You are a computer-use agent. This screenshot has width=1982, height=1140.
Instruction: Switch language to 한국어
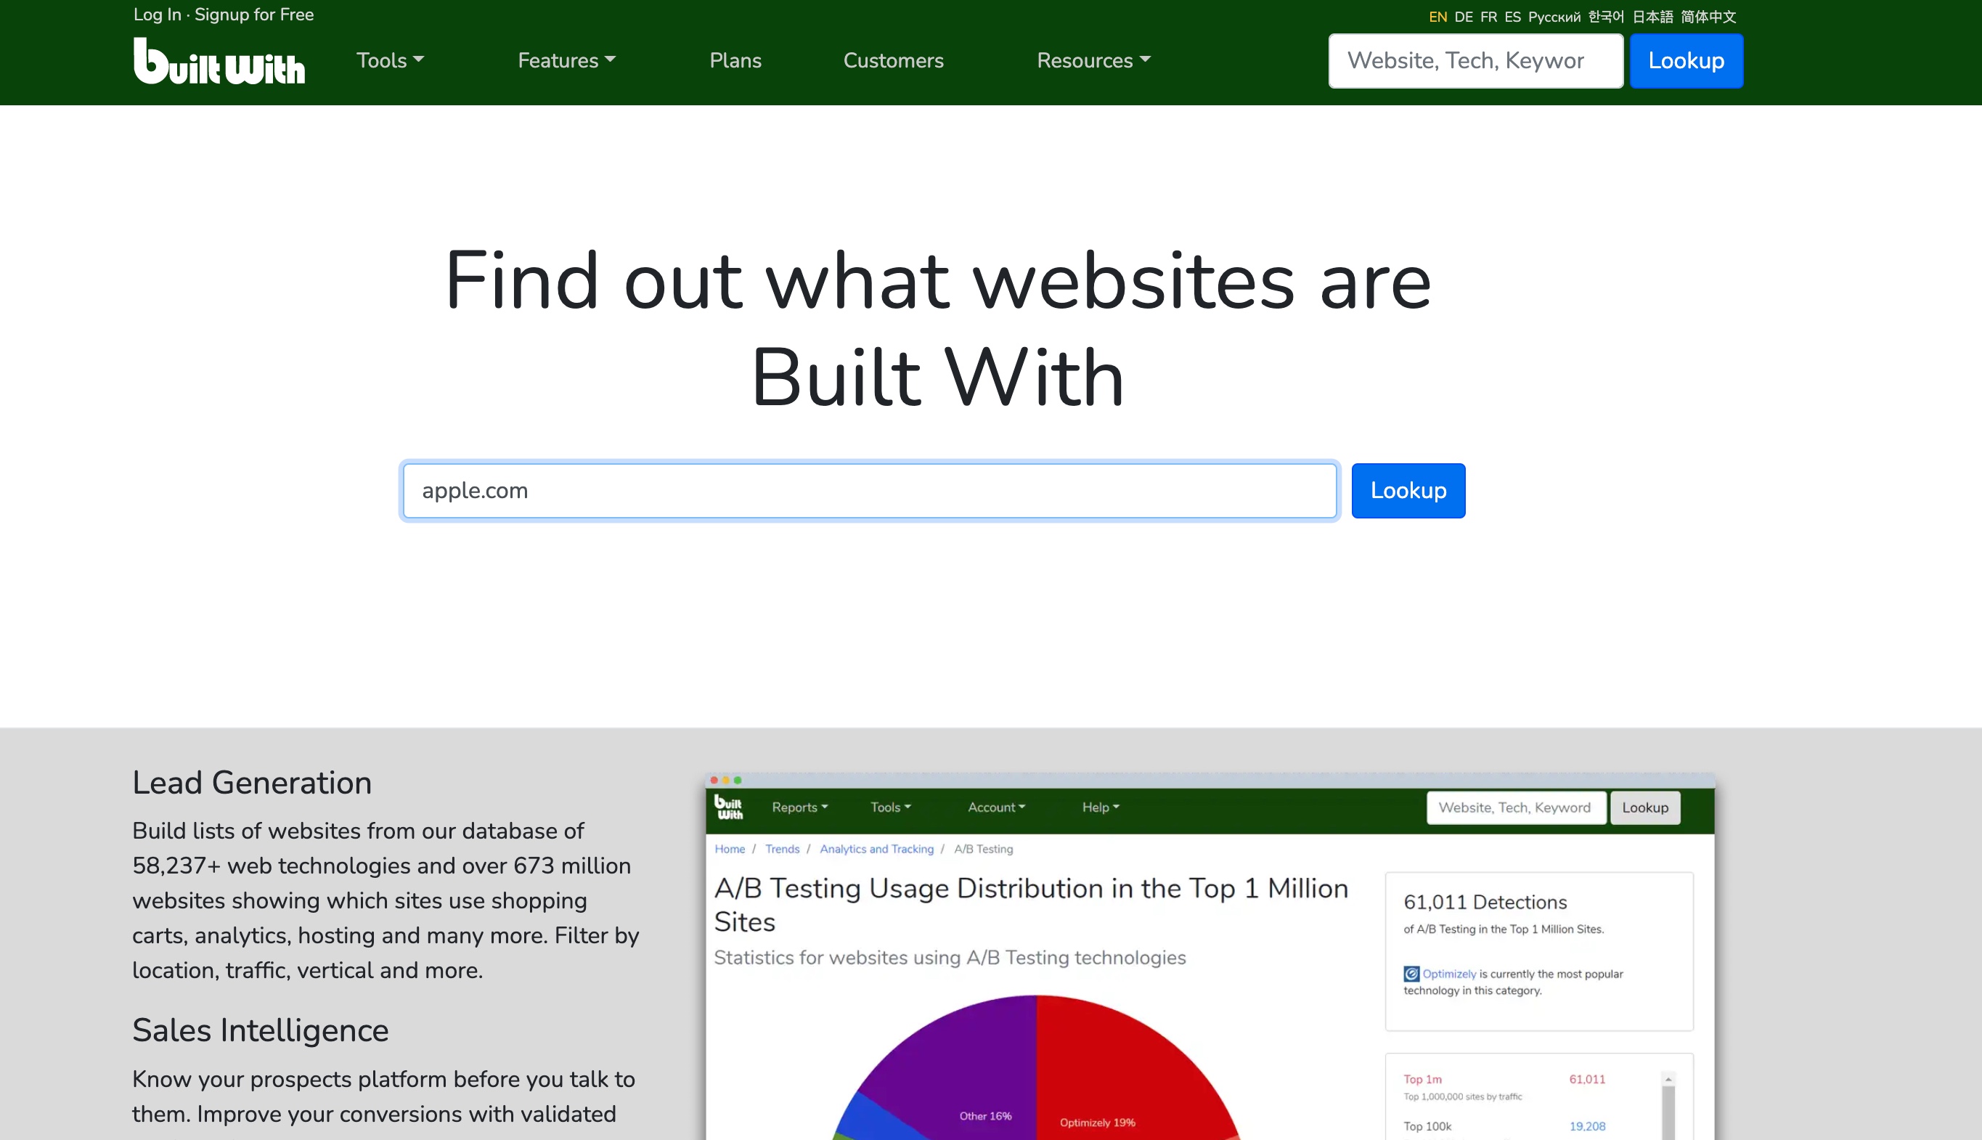1605,17
